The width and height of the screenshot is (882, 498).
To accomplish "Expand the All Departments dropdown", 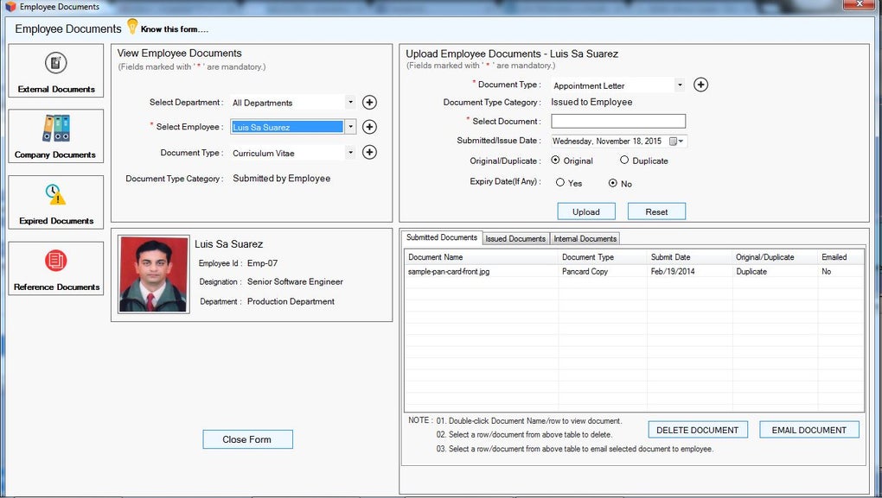I will tap(350, 102).
